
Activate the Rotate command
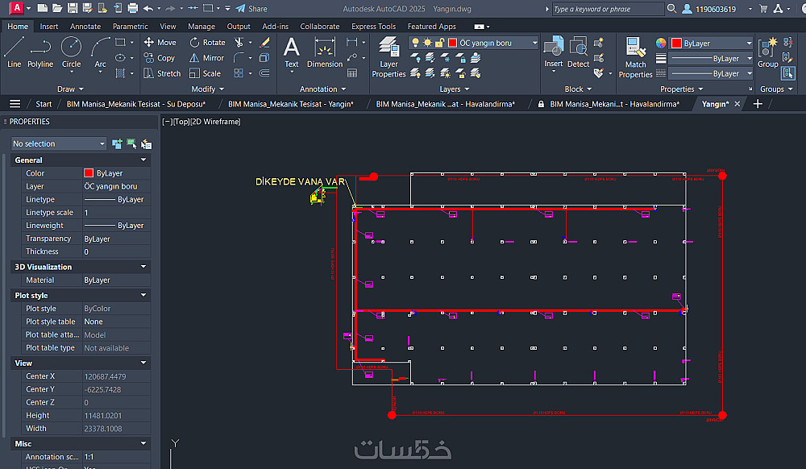click(207, 42)
